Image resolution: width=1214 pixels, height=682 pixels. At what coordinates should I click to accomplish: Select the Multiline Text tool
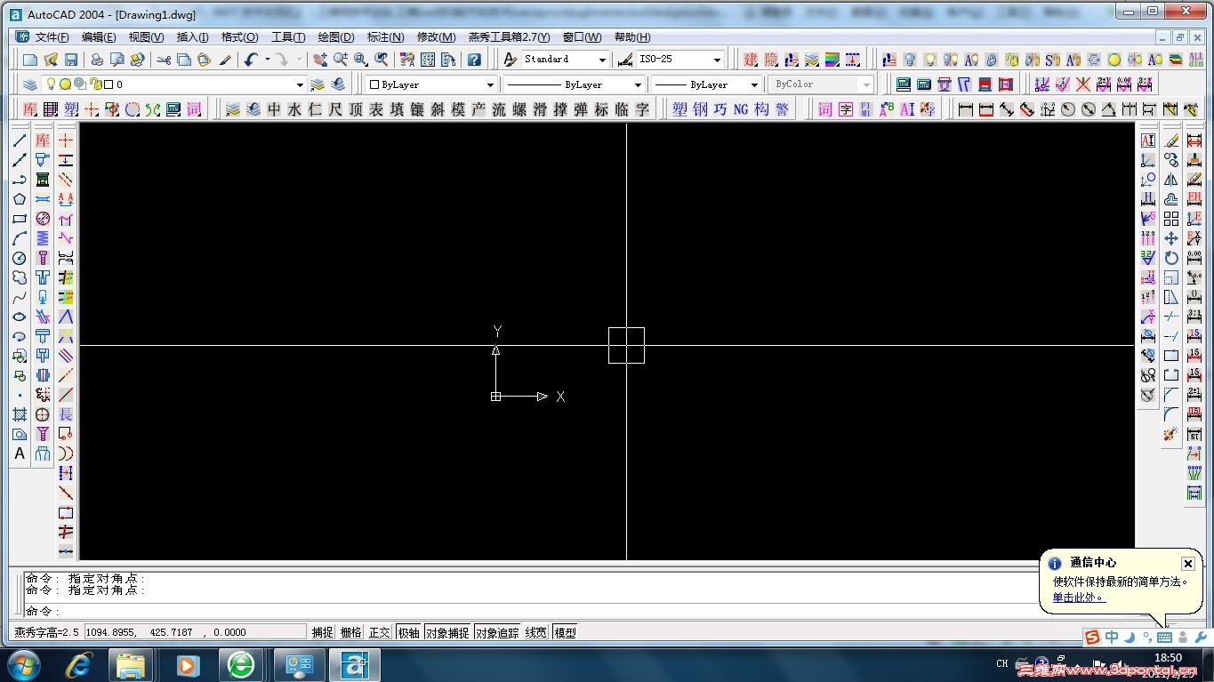pos(20,453)
